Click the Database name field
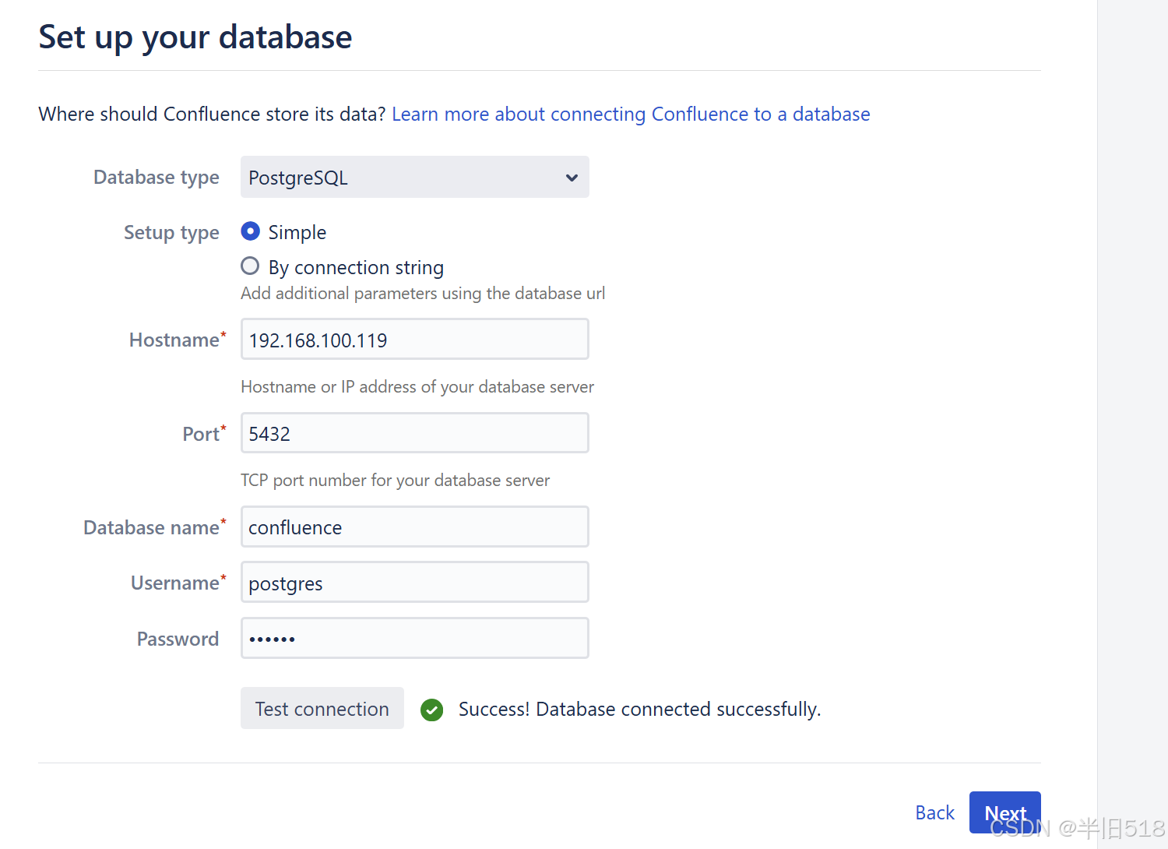 click(x=414, y=527)
